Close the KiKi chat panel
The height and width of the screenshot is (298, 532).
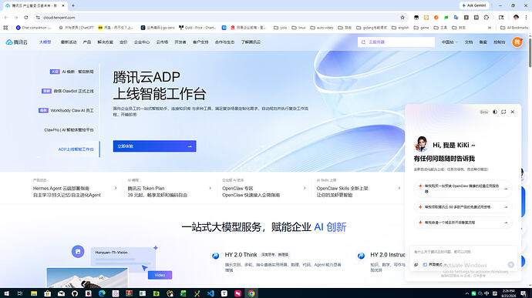[513, 112]
